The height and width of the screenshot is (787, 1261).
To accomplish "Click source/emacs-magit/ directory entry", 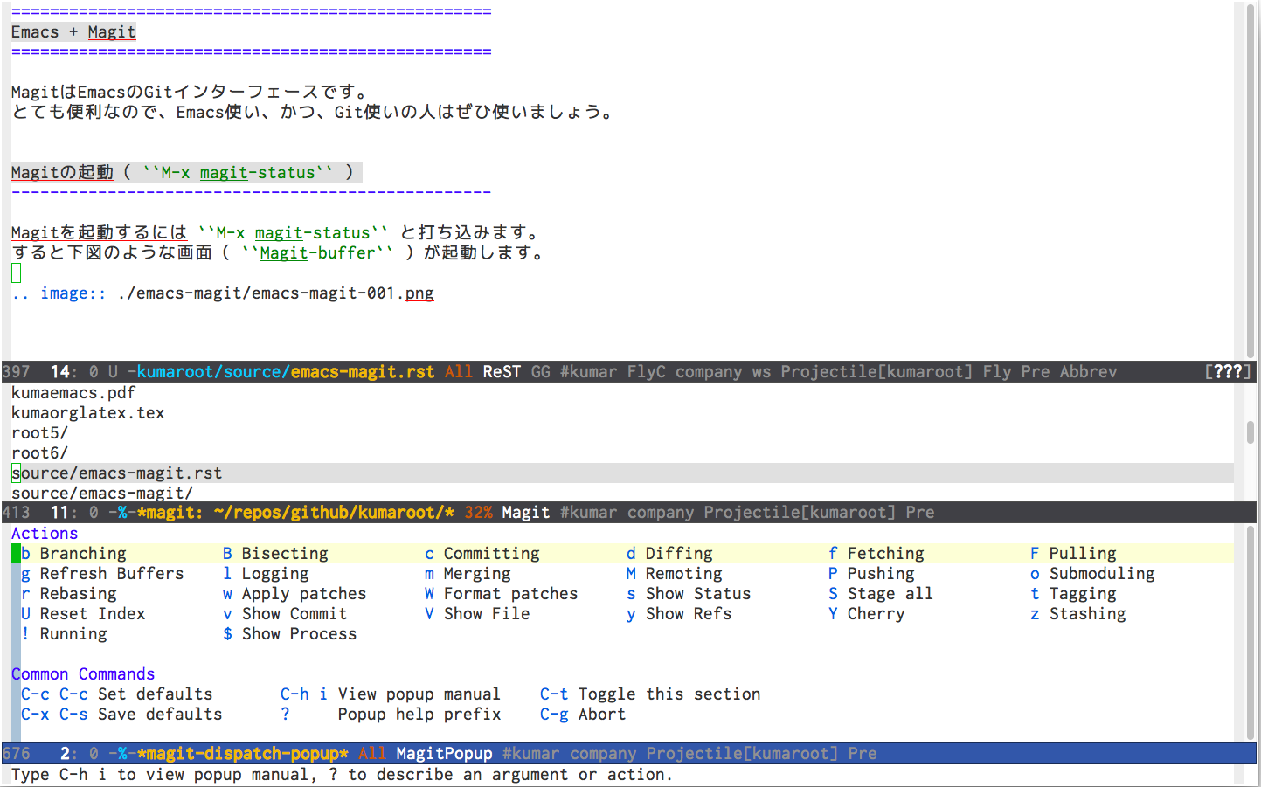I will (102, 493).
